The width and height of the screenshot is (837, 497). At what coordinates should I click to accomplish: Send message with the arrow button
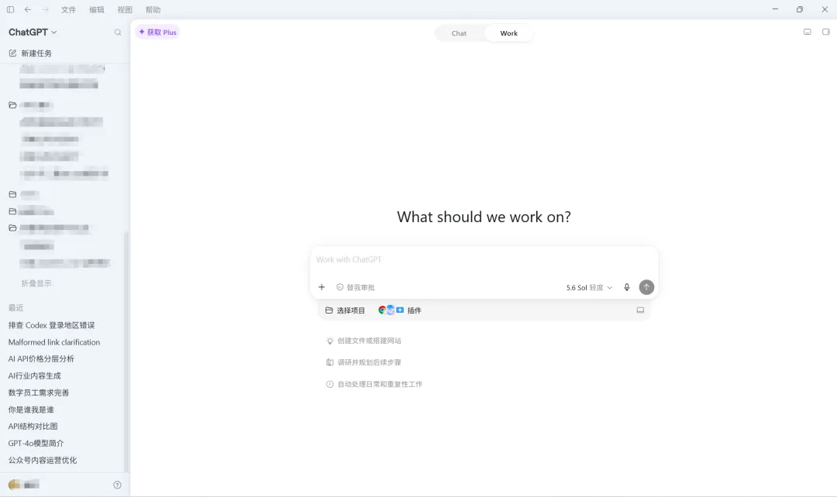tap(646, 287)
